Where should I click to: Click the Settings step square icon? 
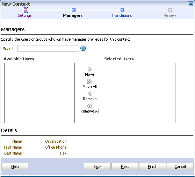(x=25, y=10)
